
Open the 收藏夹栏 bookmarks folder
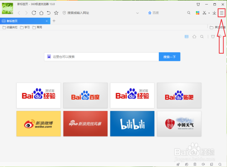pyautogui.click(x=10, y=27)
